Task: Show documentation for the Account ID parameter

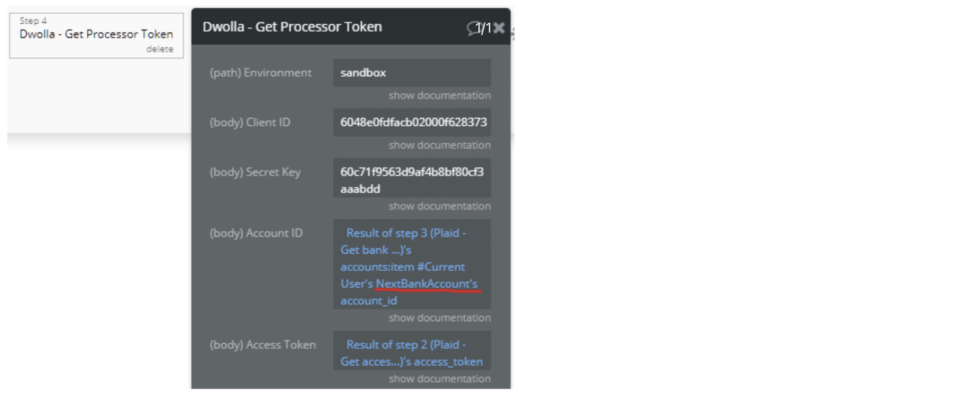Action: tap(439, 317)
